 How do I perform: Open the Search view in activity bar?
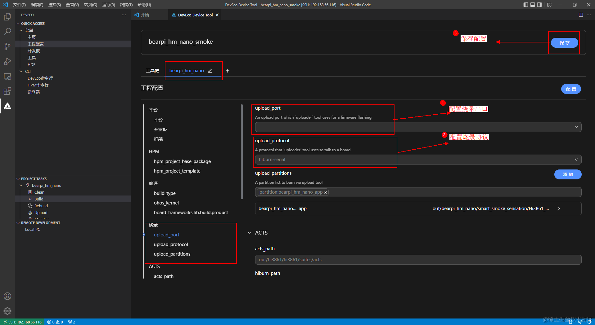[x=7, y=31]
